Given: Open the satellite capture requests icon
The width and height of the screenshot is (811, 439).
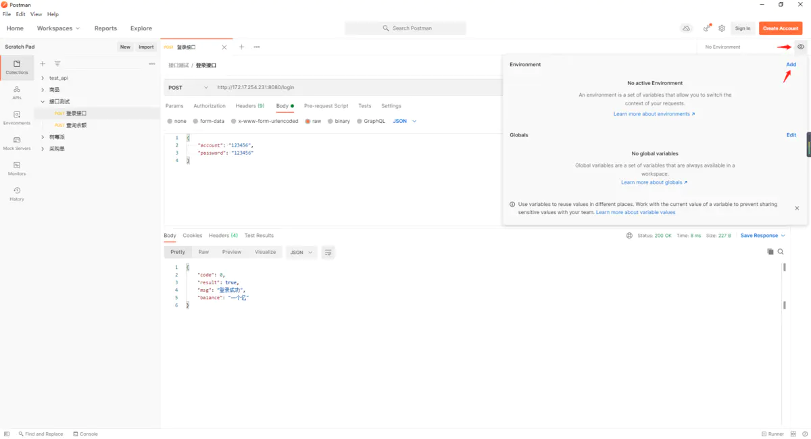Looking at the screenshot, I should (x=707, y=28).
